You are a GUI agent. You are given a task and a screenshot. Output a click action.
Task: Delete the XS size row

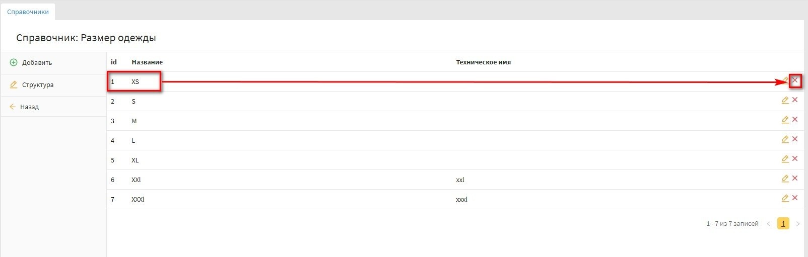click(x=795, y=80)
